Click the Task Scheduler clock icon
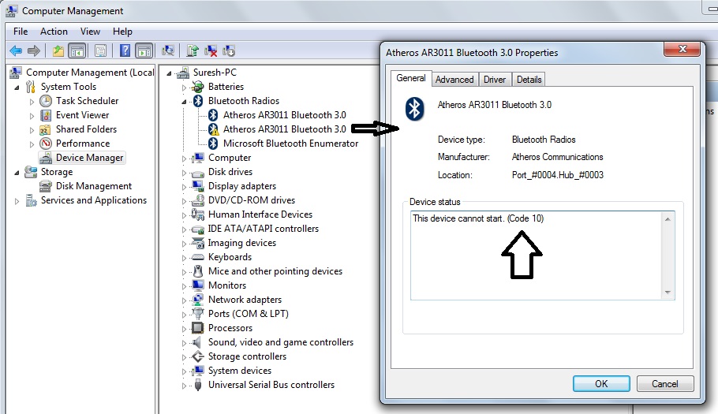718x414 pixels. (x=46, y=101)
